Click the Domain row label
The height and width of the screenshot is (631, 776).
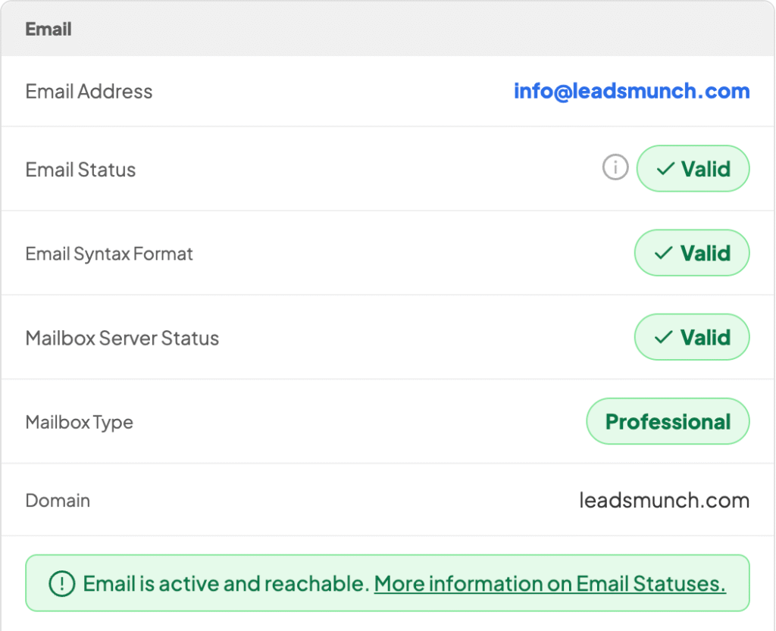58,501
